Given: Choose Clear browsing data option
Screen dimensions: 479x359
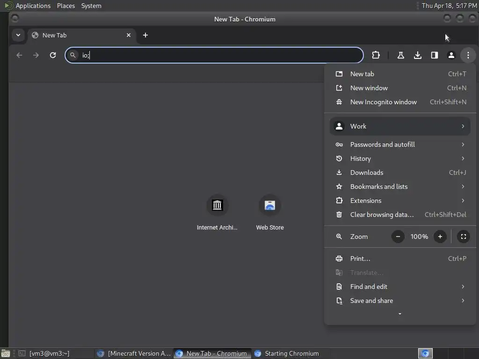Looking at the screenshot, I should (x=400, y=215).
